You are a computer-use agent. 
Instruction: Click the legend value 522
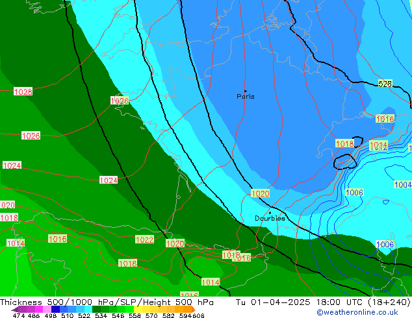pos(84,315)
